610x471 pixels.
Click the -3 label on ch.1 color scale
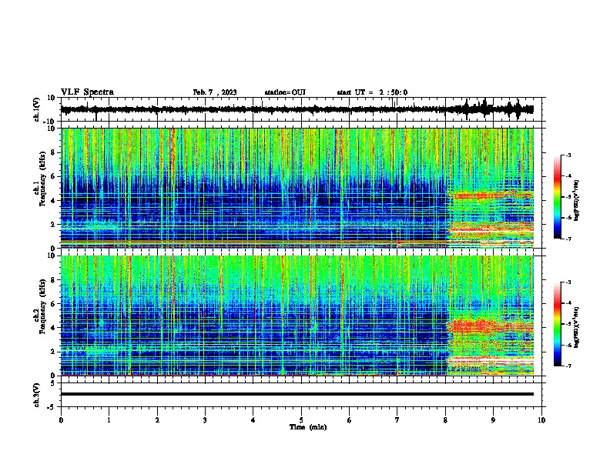568,155
